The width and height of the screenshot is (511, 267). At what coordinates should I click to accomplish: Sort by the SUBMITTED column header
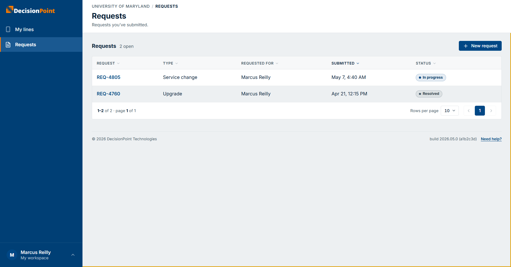pos(345,63)
